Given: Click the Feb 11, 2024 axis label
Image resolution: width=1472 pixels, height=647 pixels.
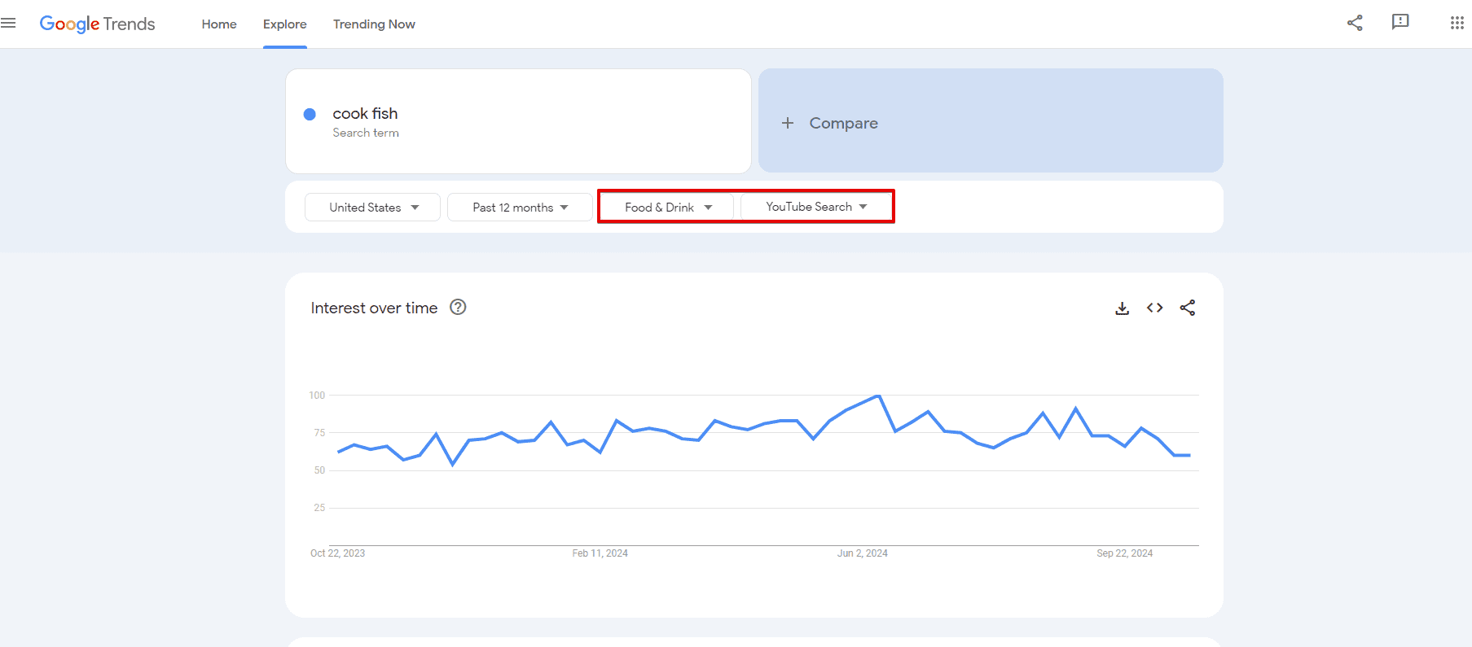Looking at the screenshot, I should point(600,553).
